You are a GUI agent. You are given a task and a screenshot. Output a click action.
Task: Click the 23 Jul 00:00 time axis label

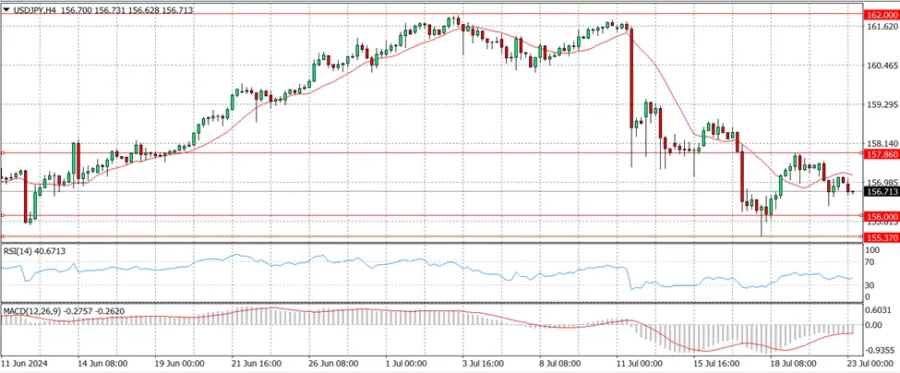(868, 364)
